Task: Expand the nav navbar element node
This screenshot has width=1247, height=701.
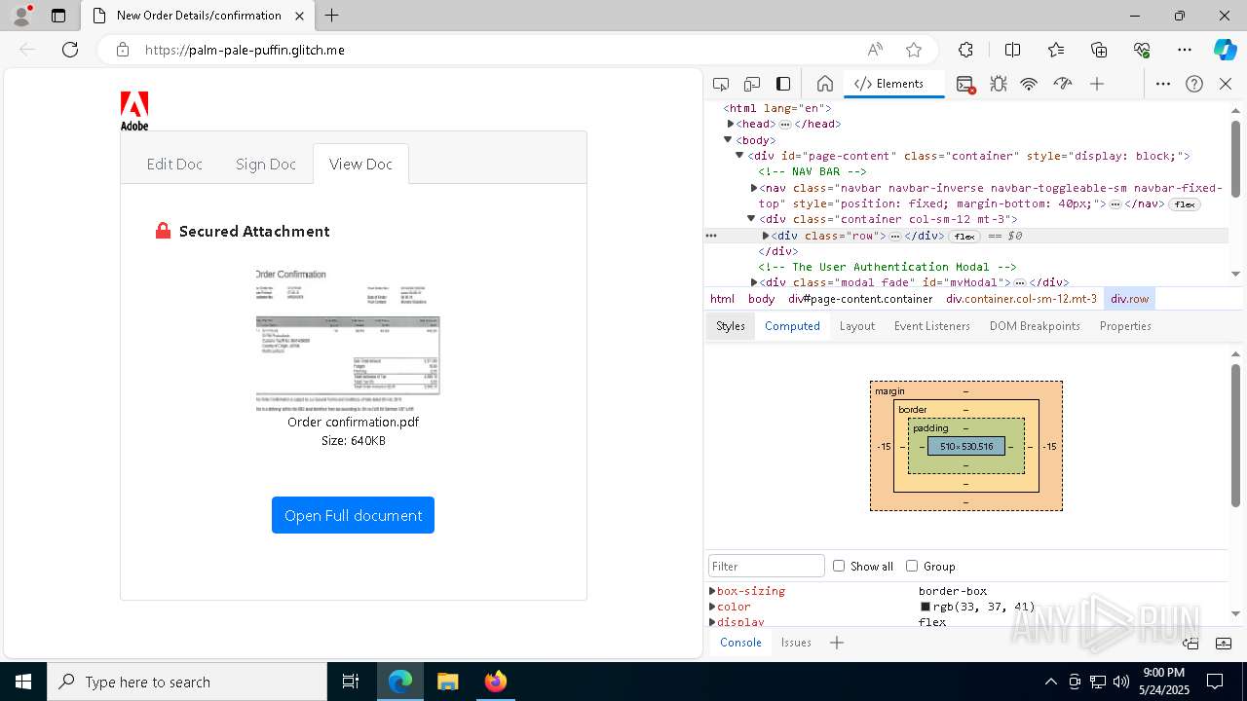Action: (x=754, y=188)
